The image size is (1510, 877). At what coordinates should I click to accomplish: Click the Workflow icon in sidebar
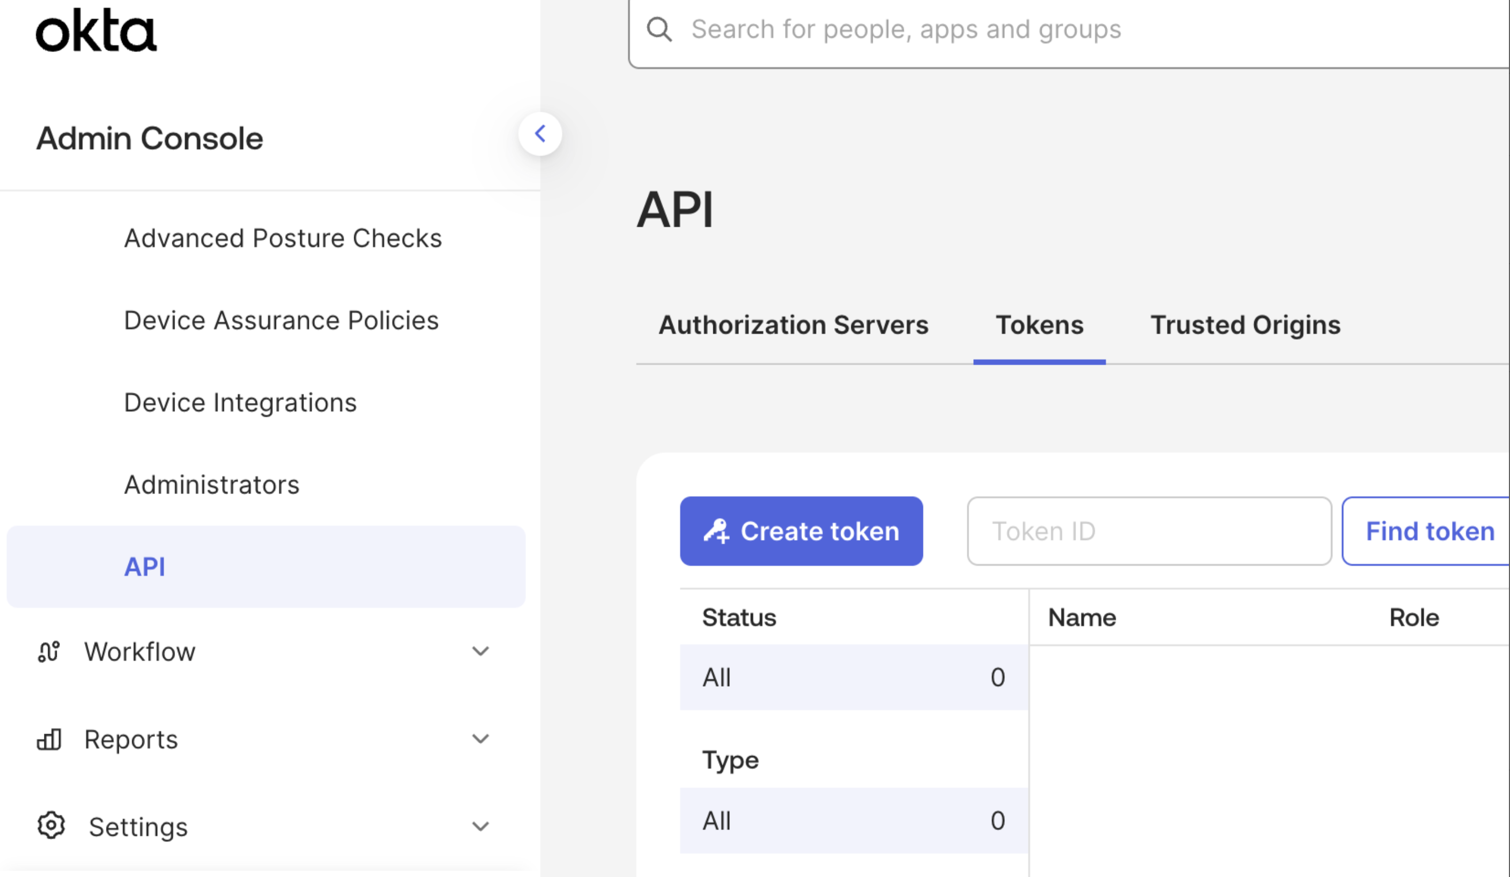click(x=49, y=652)
